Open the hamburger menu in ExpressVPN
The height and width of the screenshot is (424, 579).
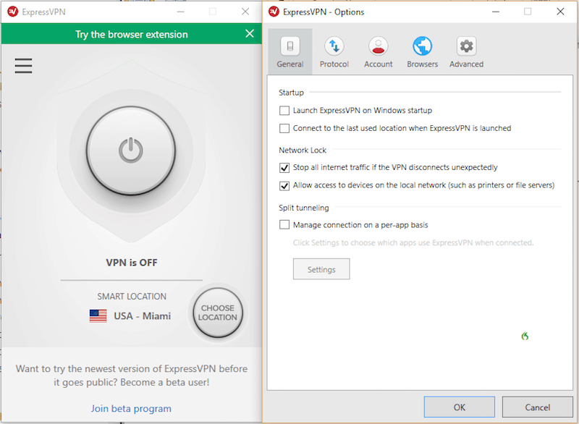tap(23, 66)
